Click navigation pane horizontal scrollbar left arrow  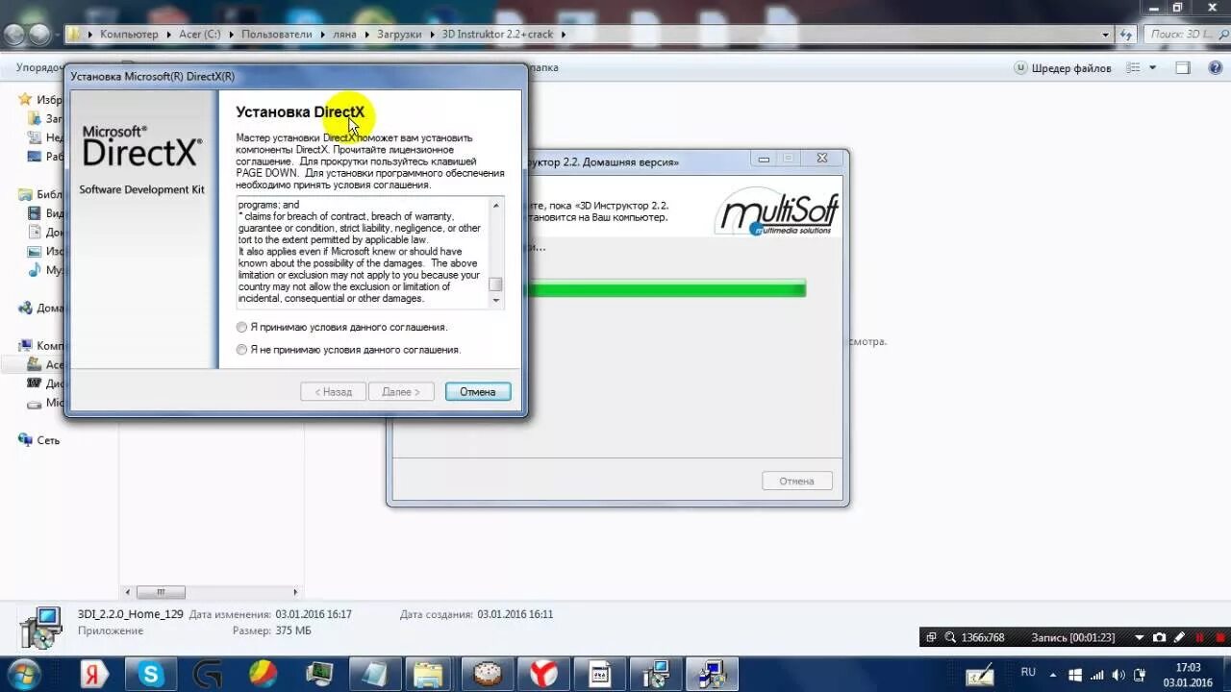click(128, 592)
